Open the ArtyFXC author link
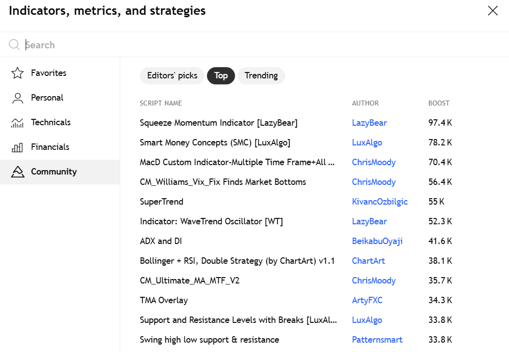Image resolution: width=509 pixels, height=352 pixels. coord(367,300)
